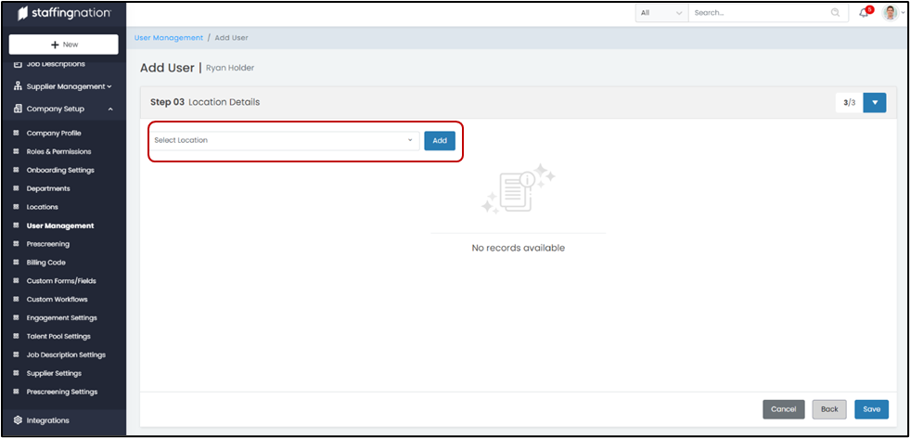Expand the Supplier Management menu chevron
Image resolution: width=910 pixels, height=438 pixels.
click(109, 86)
